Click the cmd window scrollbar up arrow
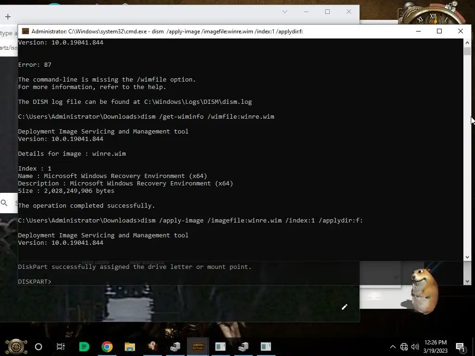The height and width of the screenshot is (356, 475). point(467,42)
